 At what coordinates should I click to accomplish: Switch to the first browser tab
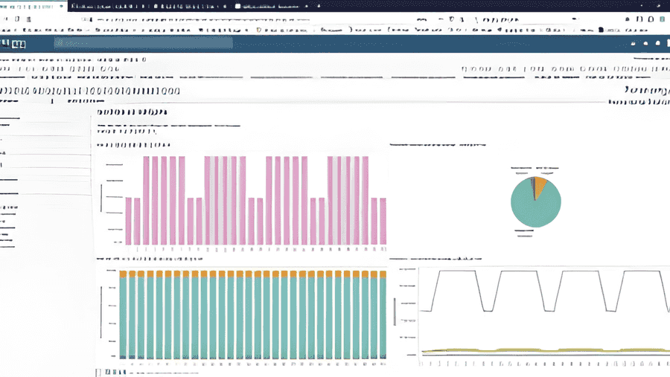33,5
